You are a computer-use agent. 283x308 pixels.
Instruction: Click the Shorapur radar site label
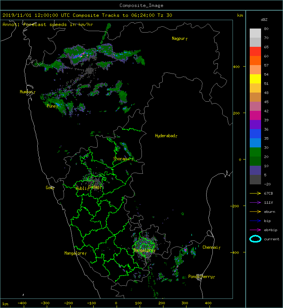pos(122,159)
